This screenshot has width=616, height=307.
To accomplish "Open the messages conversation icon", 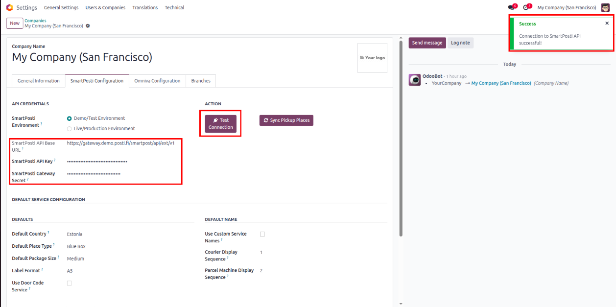I will coord(511,8).
